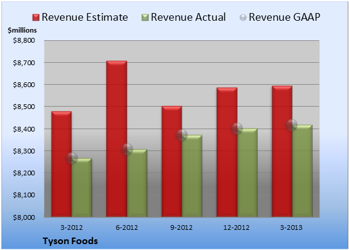Click the GAAP sphere marker for 12-2012
The image size is (349, 250).
[x=237, y=129]
